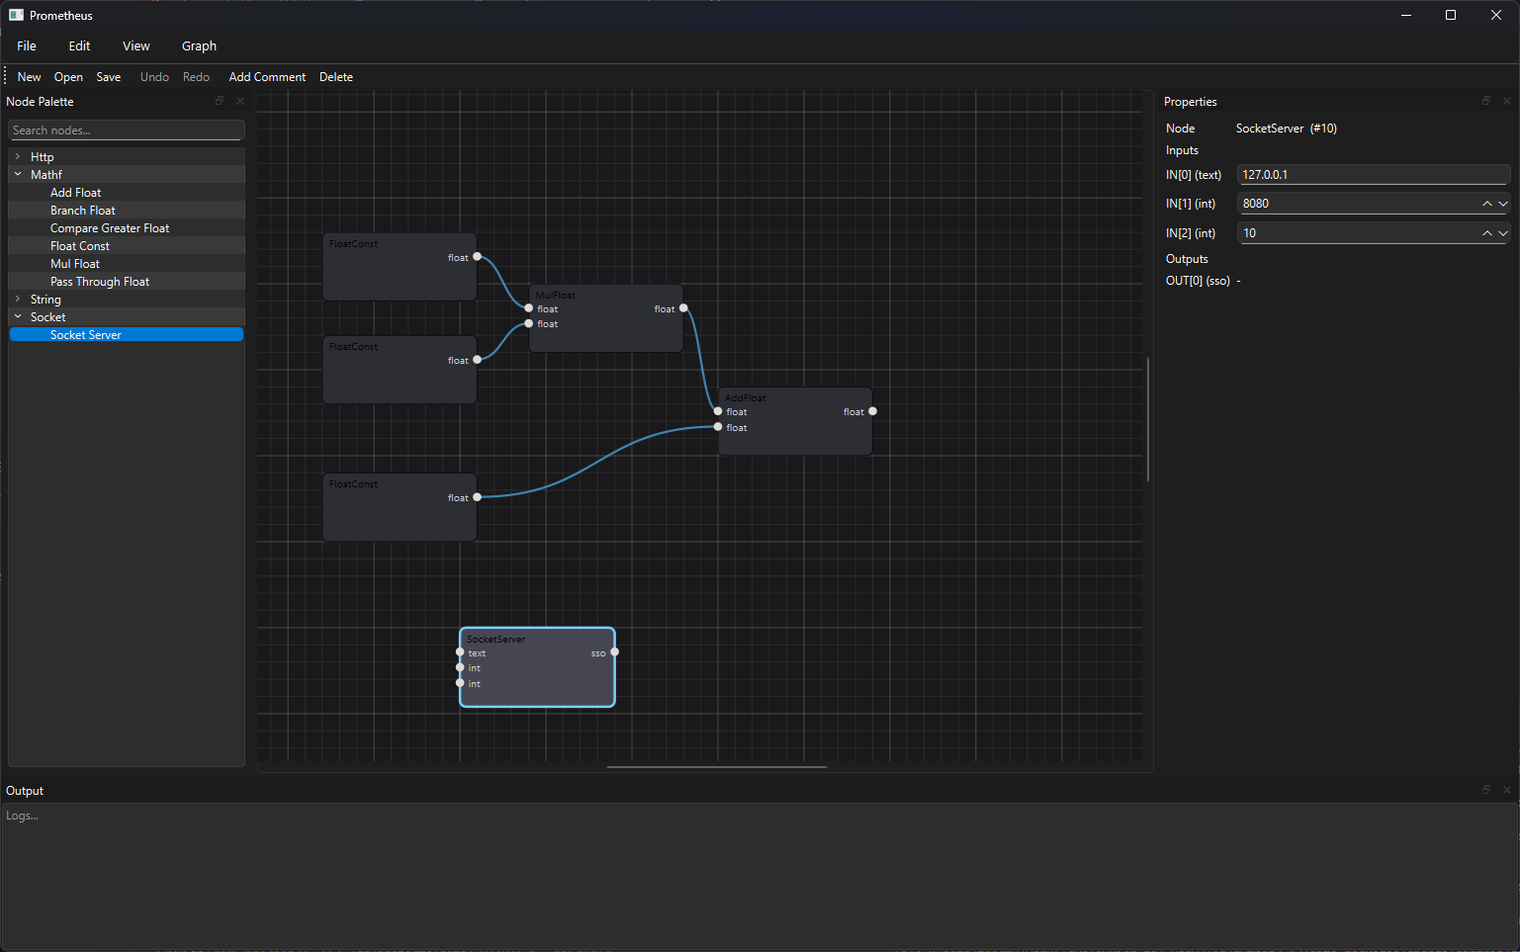
Task: Click the MulFloat output float port
Action: point(683,308)
